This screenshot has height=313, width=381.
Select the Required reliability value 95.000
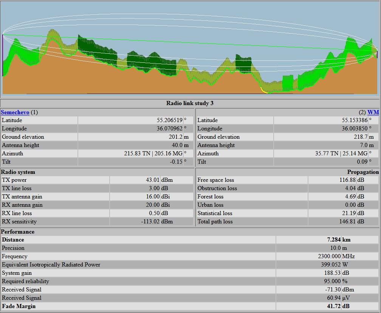tap(331, 281)
